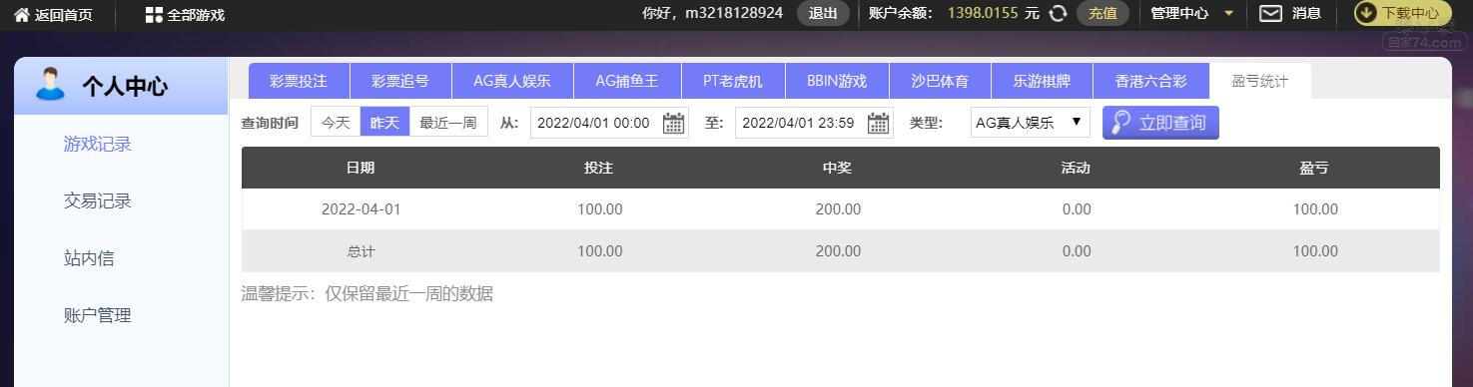Click the 立即查询 search button
Viewport: 1473px width, 387px height.
1160,123
